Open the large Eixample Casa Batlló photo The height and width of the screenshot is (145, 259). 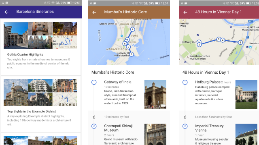16,92
